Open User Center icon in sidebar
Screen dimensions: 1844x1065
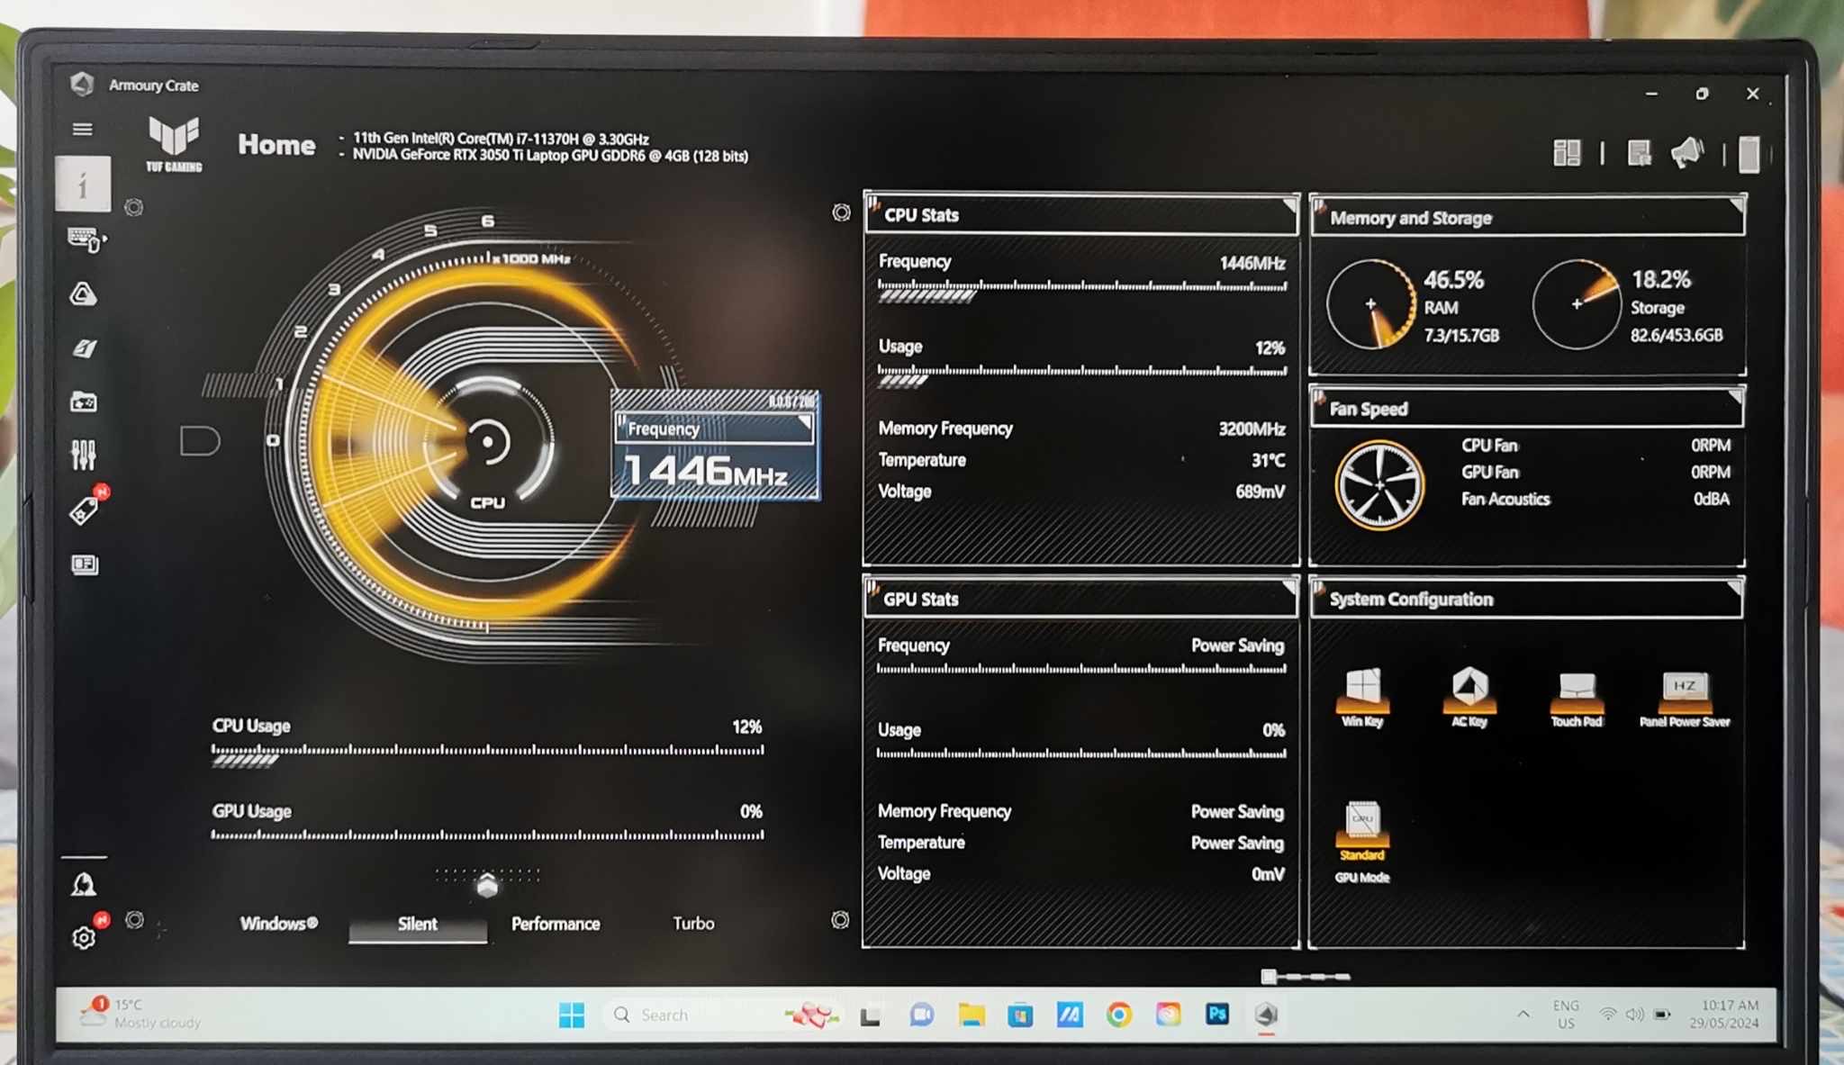point(84,885)
